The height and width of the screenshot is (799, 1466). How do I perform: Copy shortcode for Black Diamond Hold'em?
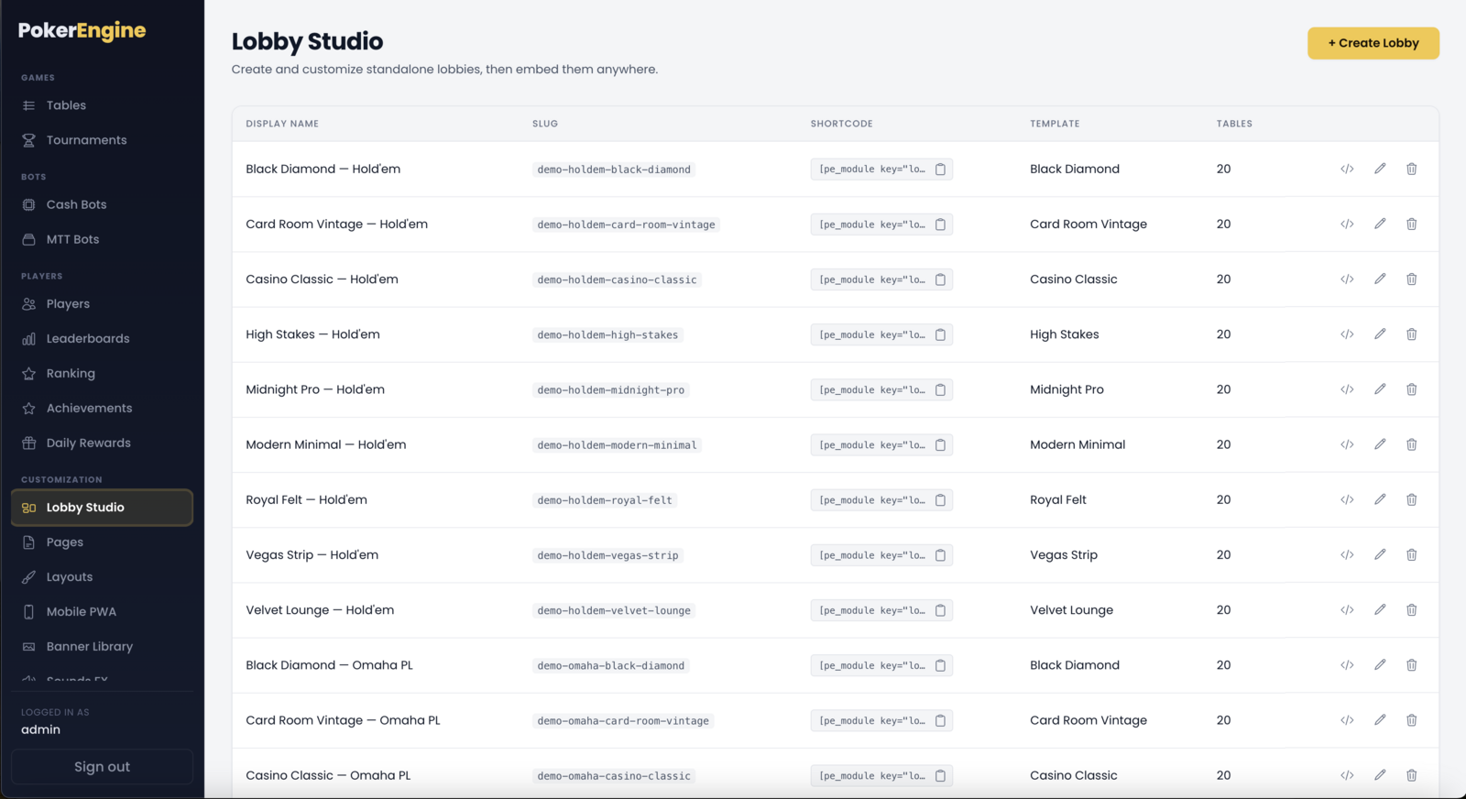940,170
